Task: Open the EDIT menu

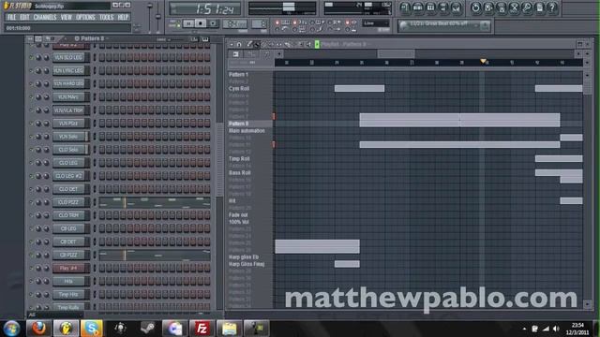Action: pyautogui.click(x=24, y=17)
